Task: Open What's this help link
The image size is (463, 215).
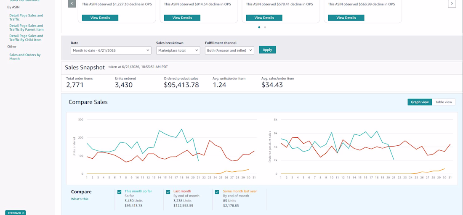Action: 80,199
